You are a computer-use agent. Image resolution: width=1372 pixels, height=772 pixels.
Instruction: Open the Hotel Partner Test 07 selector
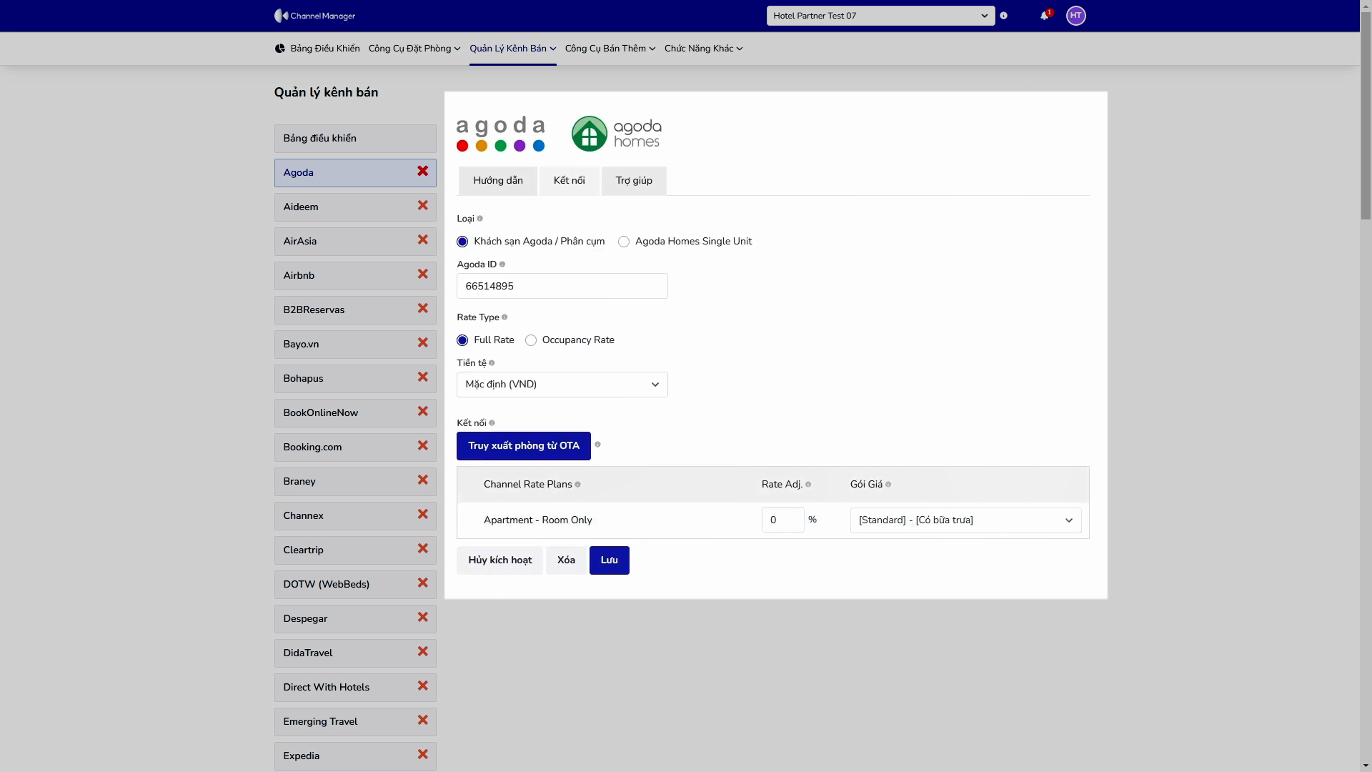880,16
